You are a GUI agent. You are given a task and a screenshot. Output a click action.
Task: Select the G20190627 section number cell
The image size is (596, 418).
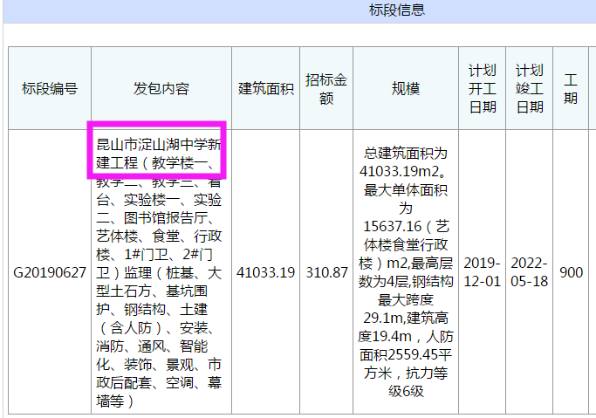(x=50, y=272)
